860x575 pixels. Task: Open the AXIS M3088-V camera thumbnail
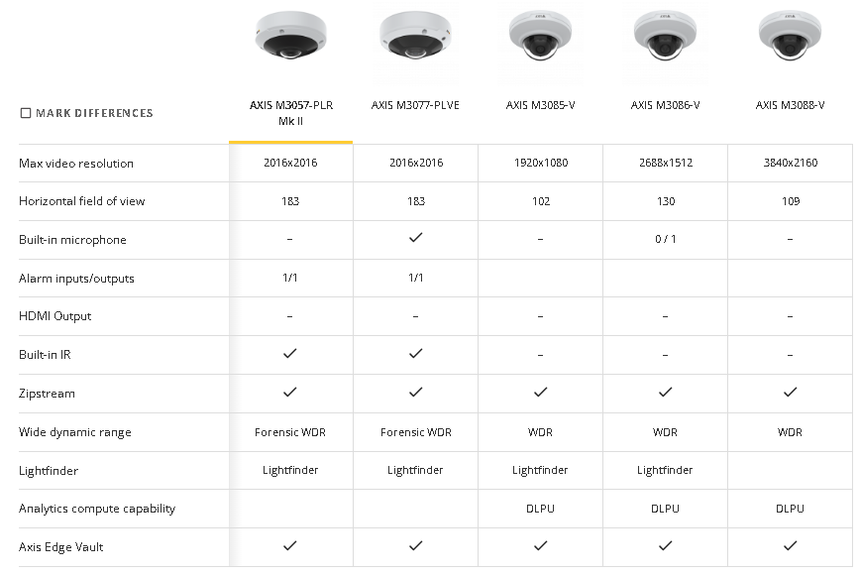[790, 35]
